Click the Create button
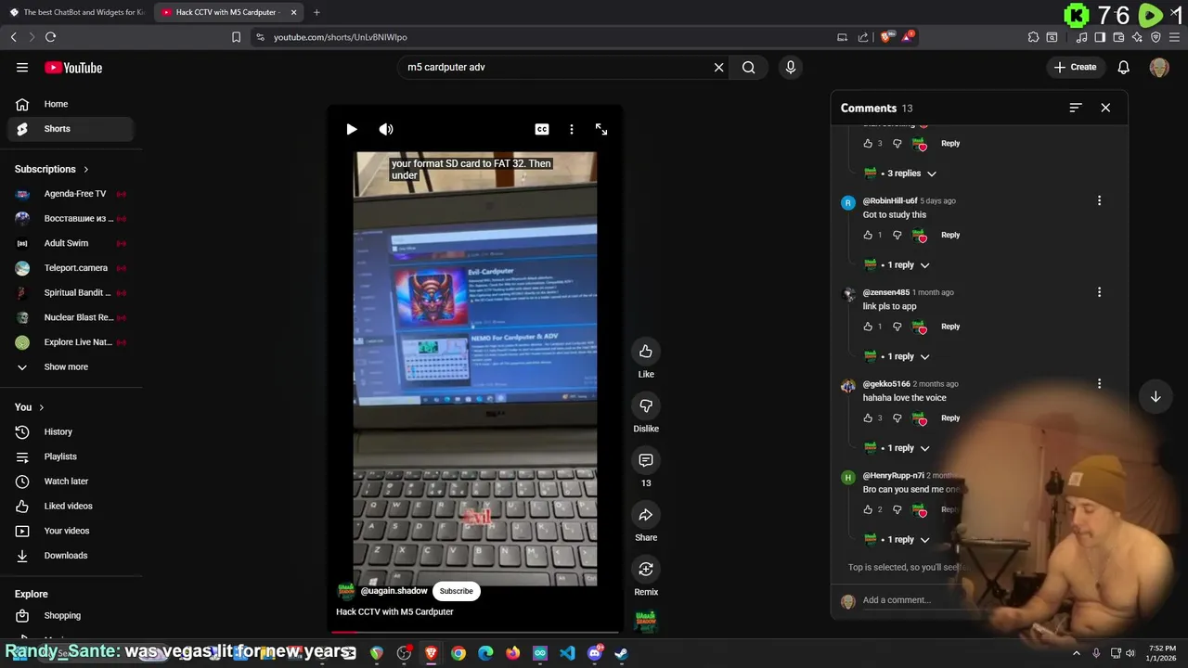Screen dimensions: 1188x668 pos(1076,67)
